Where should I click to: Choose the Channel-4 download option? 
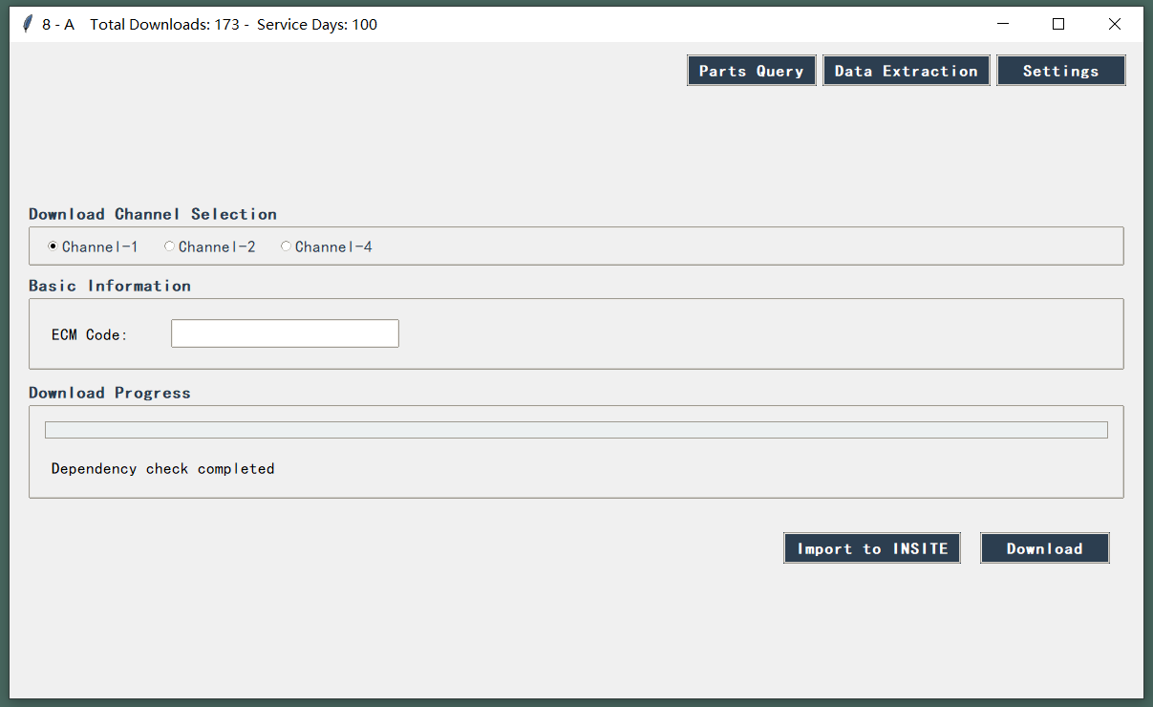[x=287, y=246]
